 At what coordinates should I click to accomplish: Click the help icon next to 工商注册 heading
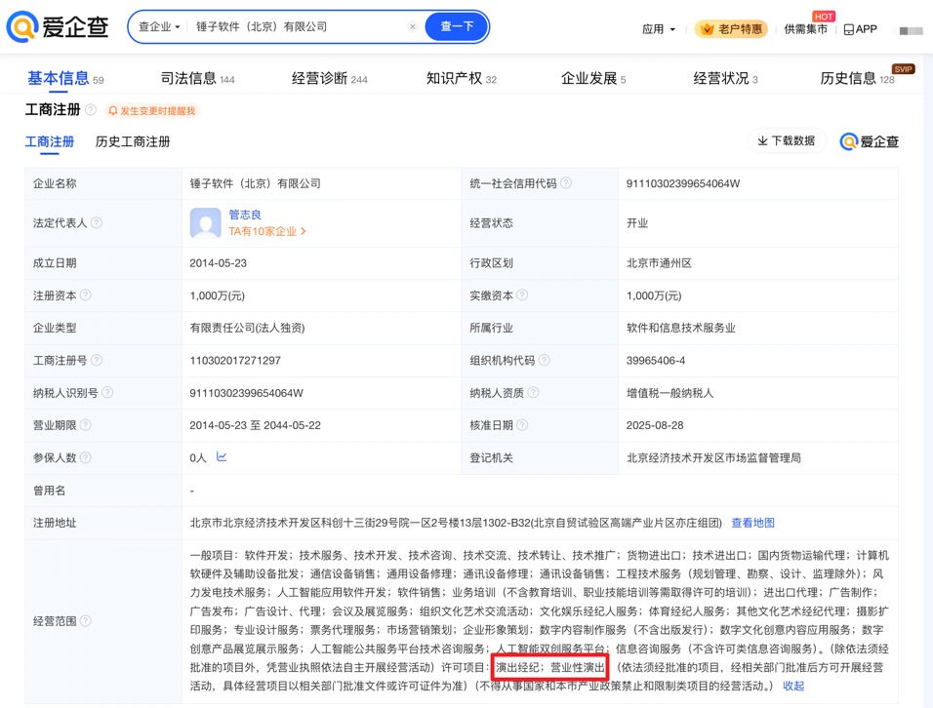[91, 110]
